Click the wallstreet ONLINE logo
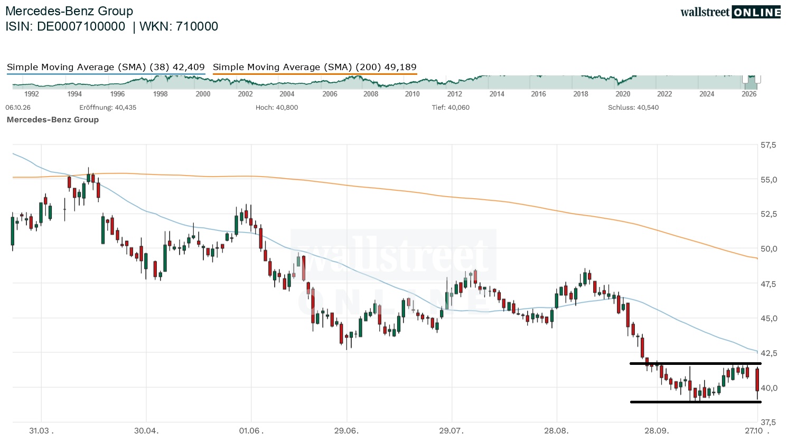The width and height of the screenshot is (787, 435). coord(730,12)
